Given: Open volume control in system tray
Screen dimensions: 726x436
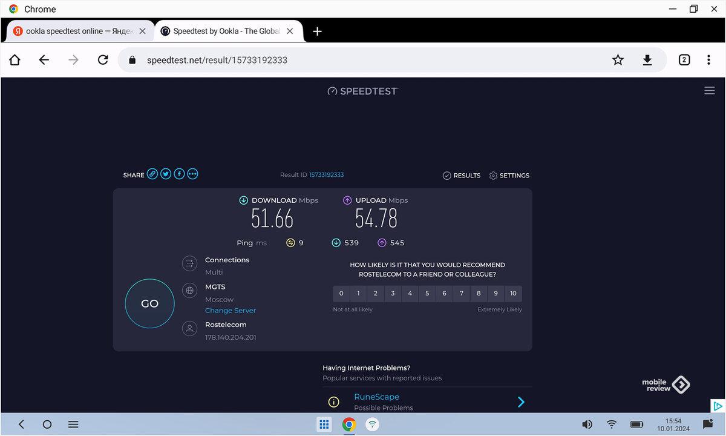Looking at the screenshot, I should pos(587,424).
